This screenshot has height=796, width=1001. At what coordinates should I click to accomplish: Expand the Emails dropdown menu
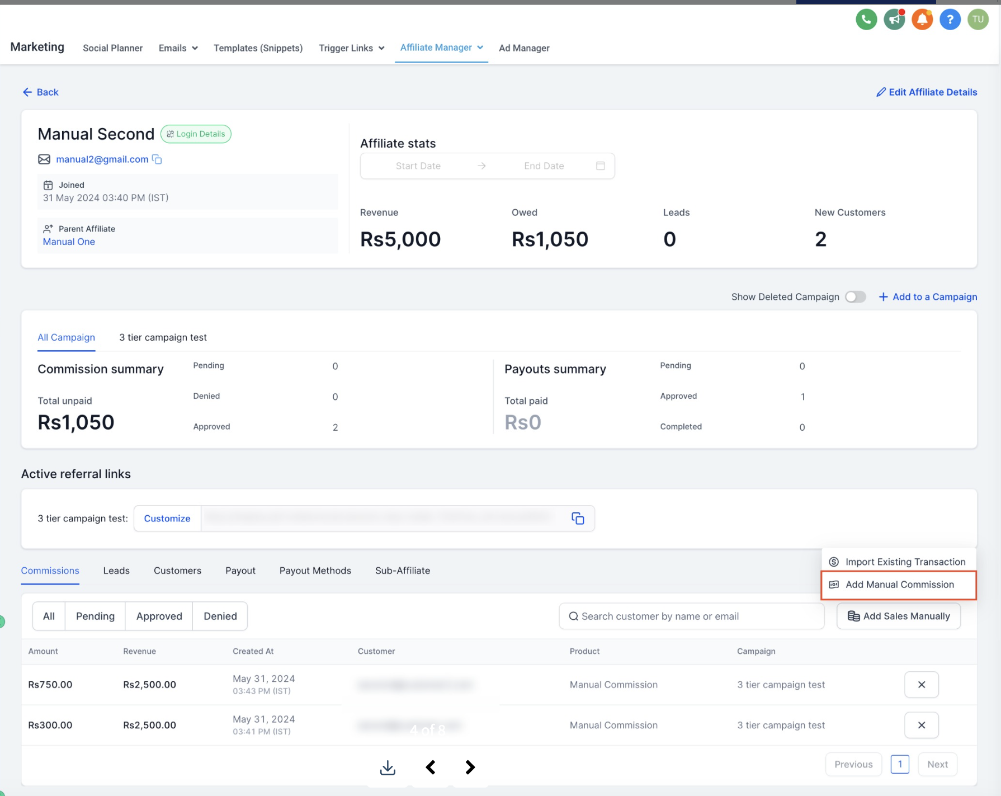[178, 48]
